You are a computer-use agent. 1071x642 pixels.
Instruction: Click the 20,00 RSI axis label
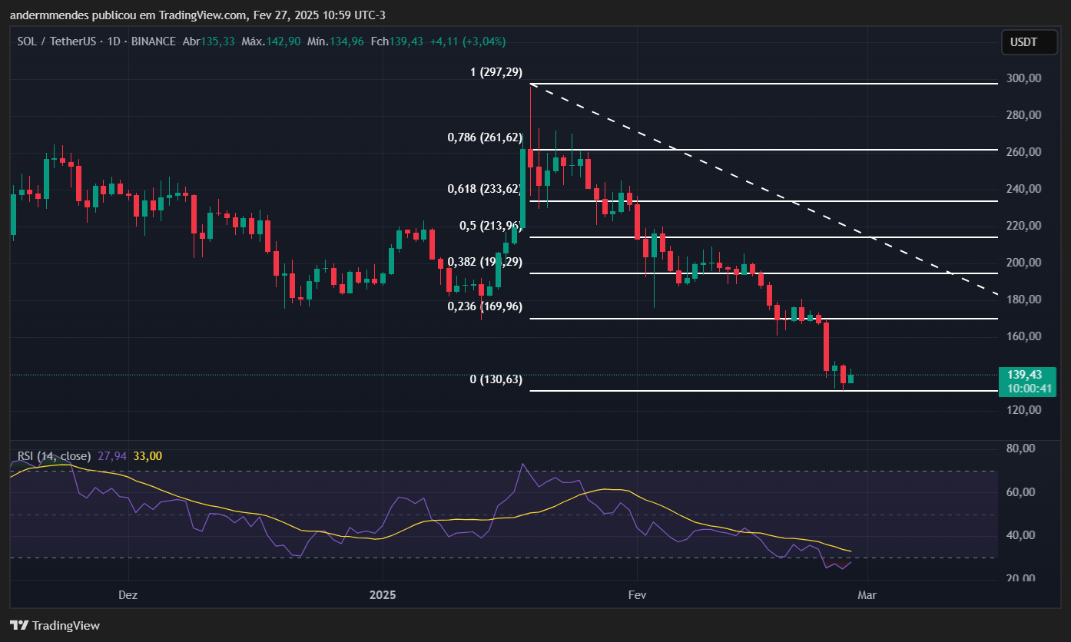(x=1020, y=578)
